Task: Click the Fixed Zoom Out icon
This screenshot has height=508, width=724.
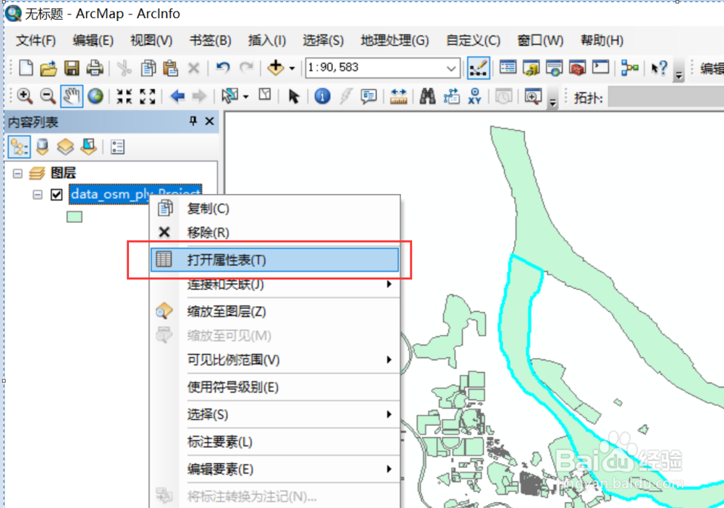Action: tap(147, 96)
